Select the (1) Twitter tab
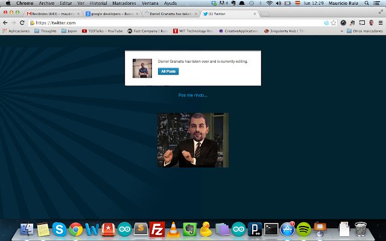The image size is (386, 241). [229, 14]
